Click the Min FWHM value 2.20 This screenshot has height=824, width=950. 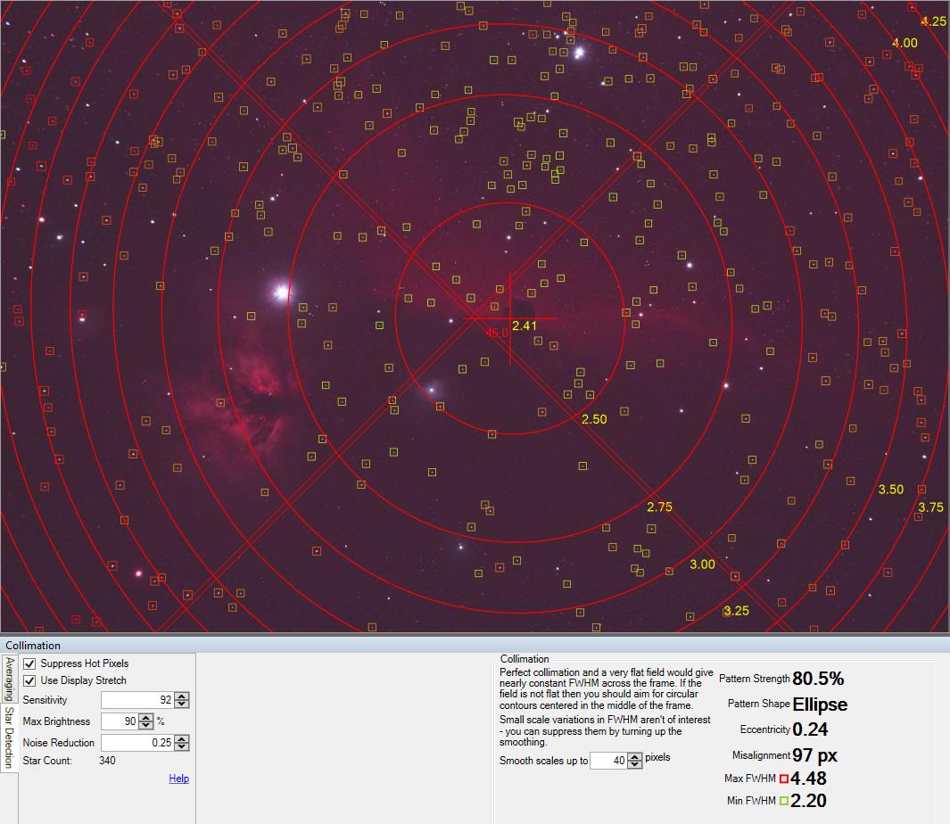pos(808,801)
